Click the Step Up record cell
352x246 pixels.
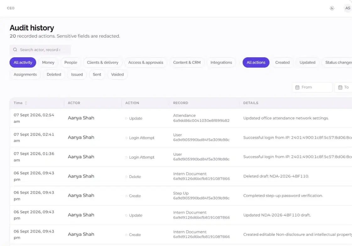tap(201, 195)
